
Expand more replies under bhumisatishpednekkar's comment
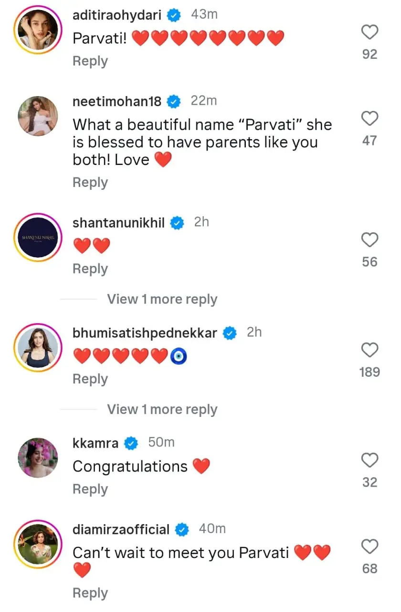162,410
